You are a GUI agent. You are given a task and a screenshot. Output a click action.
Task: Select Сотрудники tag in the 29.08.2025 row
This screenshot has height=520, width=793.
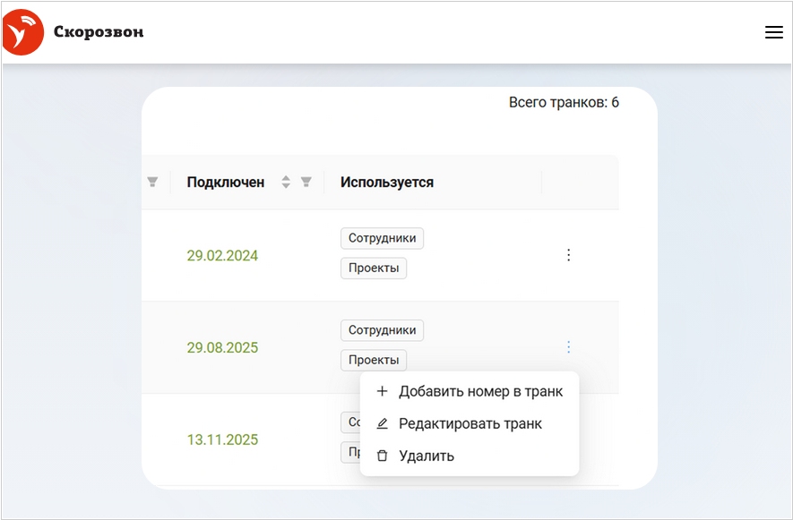382,330
